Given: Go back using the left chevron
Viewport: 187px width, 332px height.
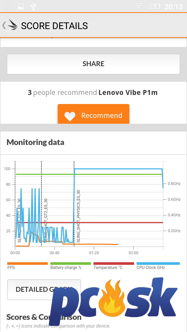Looking at the screenshot, I should 4,25.
